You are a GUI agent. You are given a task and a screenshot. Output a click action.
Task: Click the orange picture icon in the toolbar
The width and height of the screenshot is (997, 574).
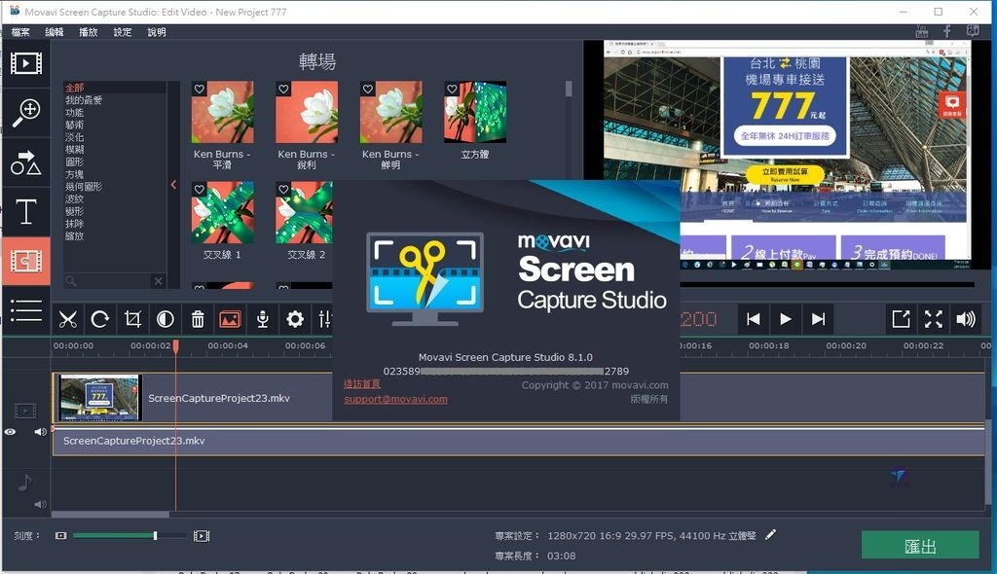pyautogui.click(x=230, y=319)
